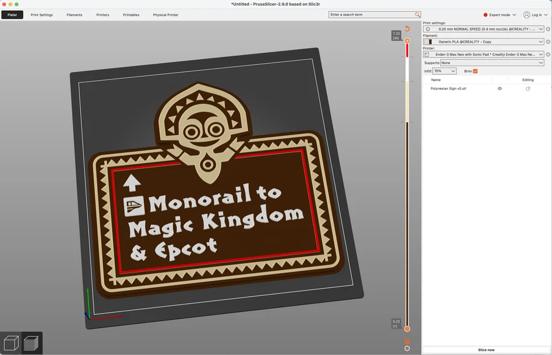Switch to 3D editor view cube icon
This screenshot has width=552, height=355.
[x=11, y=343]
